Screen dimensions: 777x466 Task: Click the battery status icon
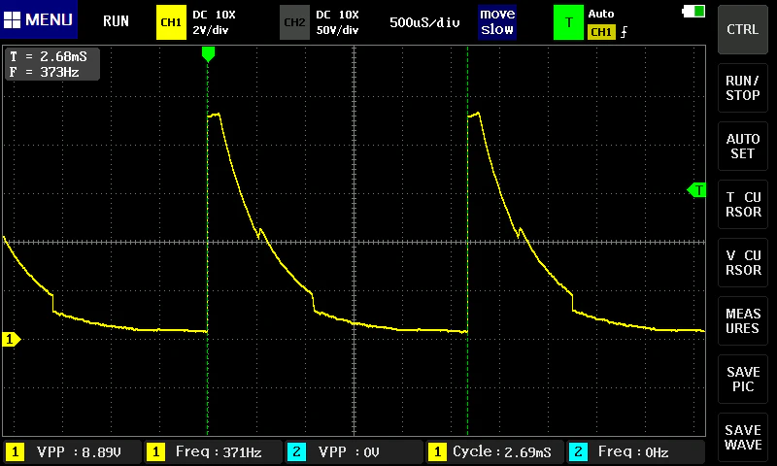coord(693,11)
